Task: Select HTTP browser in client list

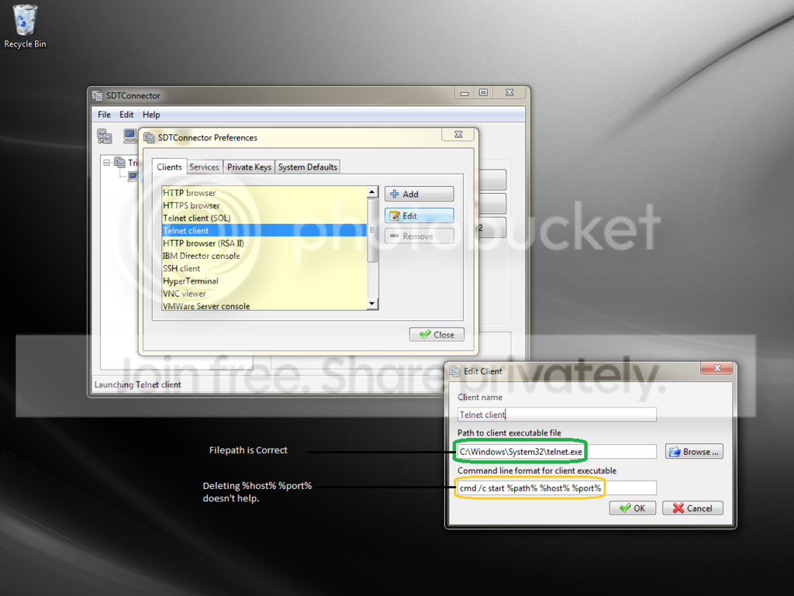Action: pyautogui.click(x=264, y=193)
